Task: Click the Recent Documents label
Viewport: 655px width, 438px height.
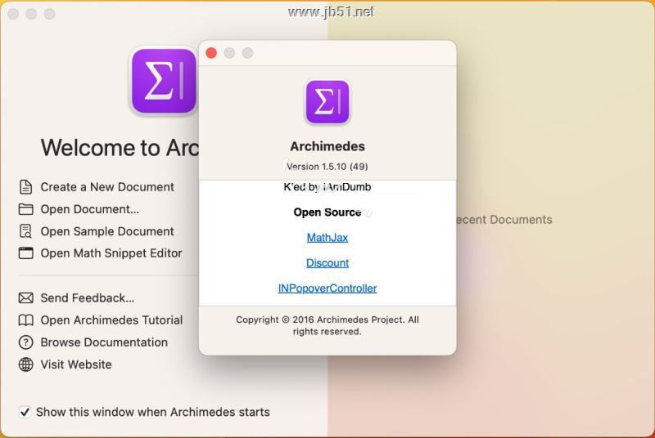Action: point(504,220)
